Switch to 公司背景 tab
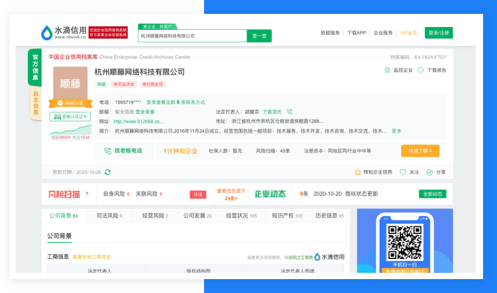497x293 pixels. (x=63, y=216)
